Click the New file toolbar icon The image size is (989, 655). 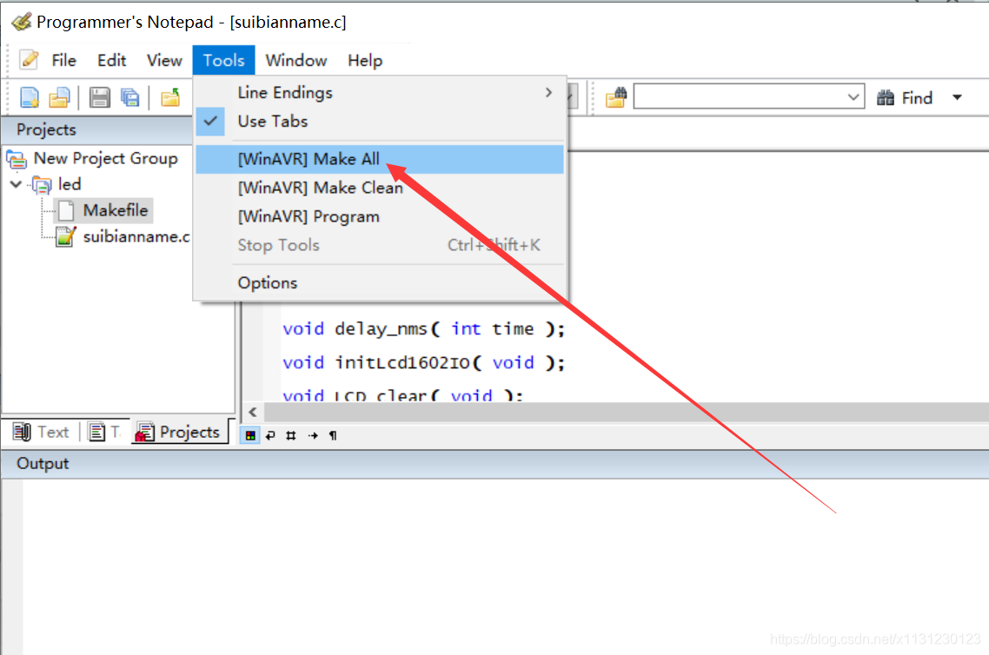(x=29, y=97)
